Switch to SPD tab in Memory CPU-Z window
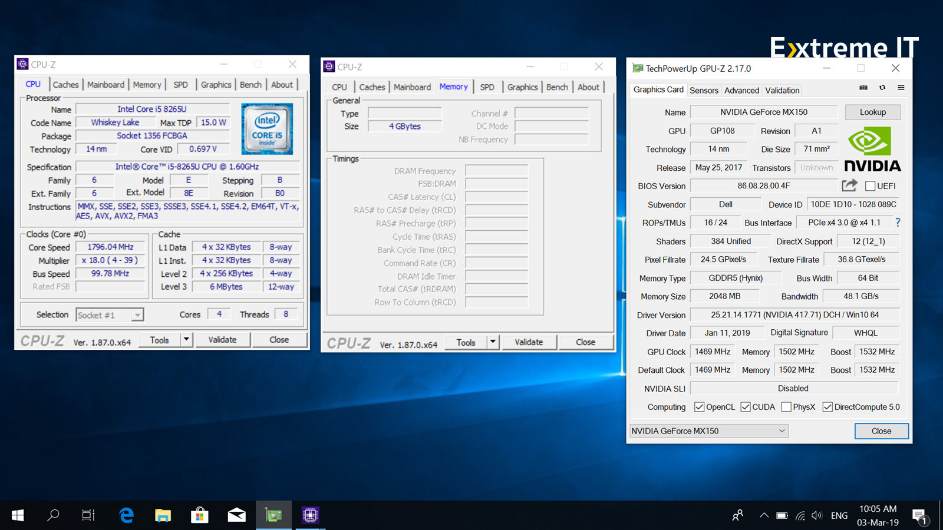 [x=487, y=87]
